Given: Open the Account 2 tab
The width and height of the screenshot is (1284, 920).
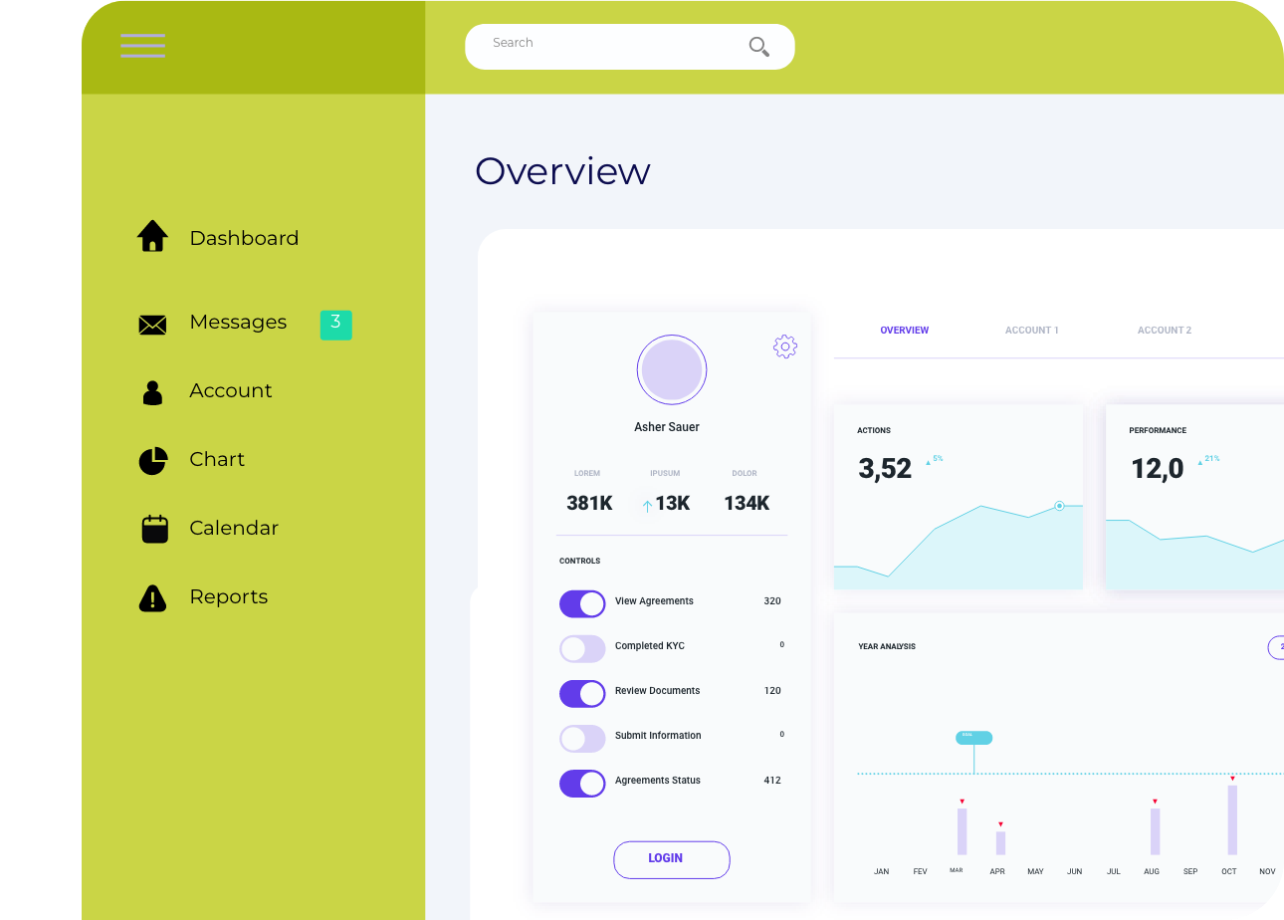Looking at the screenshot, I should 1165,330.
